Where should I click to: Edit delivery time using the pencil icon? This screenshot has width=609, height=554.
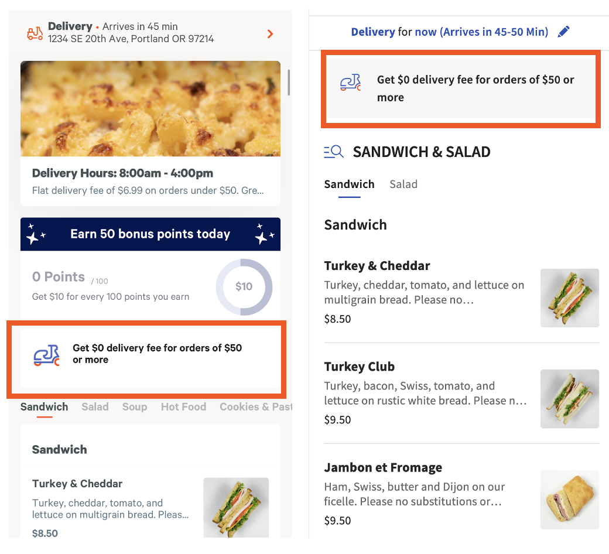click(564, 32)
